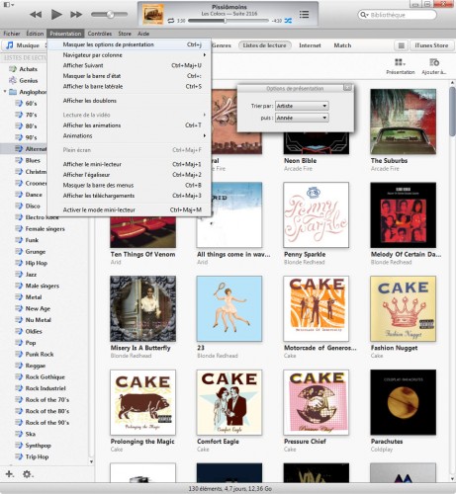Open the Parachutes album cover

tap(403, 402)
